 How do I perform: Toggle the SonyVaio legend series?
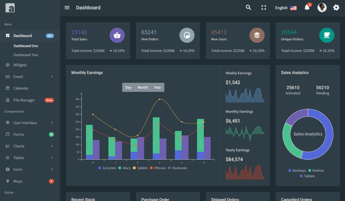[x=107, y=168]
